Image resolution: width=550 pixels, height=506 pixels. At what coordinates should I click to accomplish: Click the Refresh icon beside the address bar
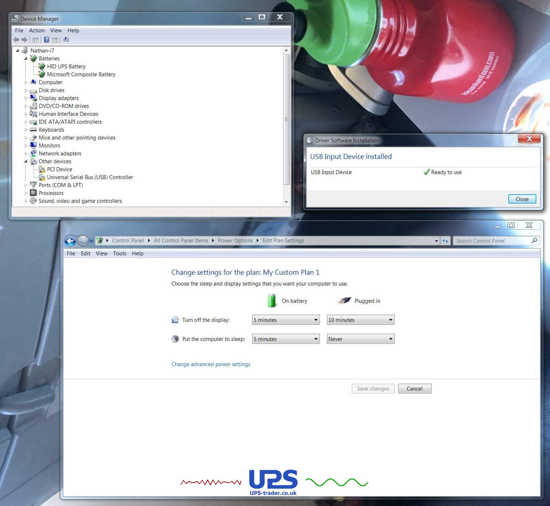click(x=445, y=241)
